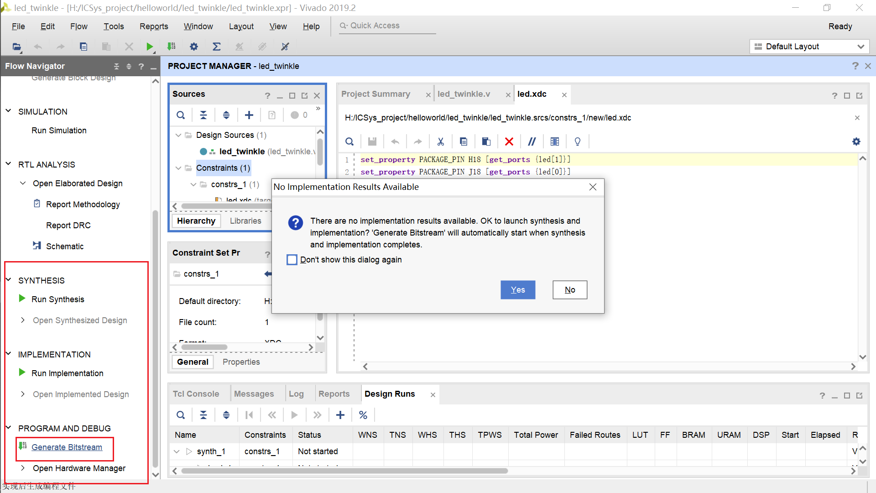The width and height of the screenshot is (876, 493).
Task: Click the Run Synthesis green play icon
Action: (22, 299)
